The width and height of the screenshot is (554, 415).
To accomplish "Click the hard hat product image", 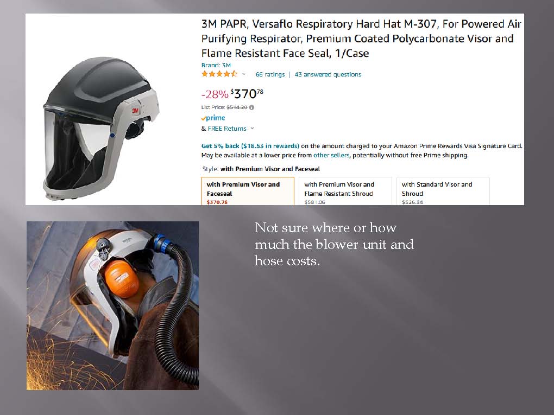I will click(x=101, y=129).
